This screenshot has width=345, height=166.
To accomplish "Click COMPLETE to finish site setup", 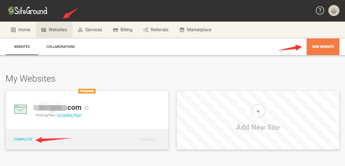I will pyautogui.click(x=23, y=139).
